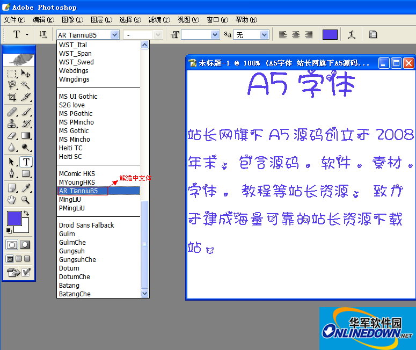Enable Quick Mask mode
Viewport: 416px width, 350px height.
[25, 245]
